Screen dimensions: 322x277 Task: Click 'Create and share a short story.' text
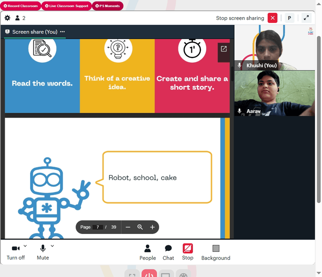(x=192, y=83)
